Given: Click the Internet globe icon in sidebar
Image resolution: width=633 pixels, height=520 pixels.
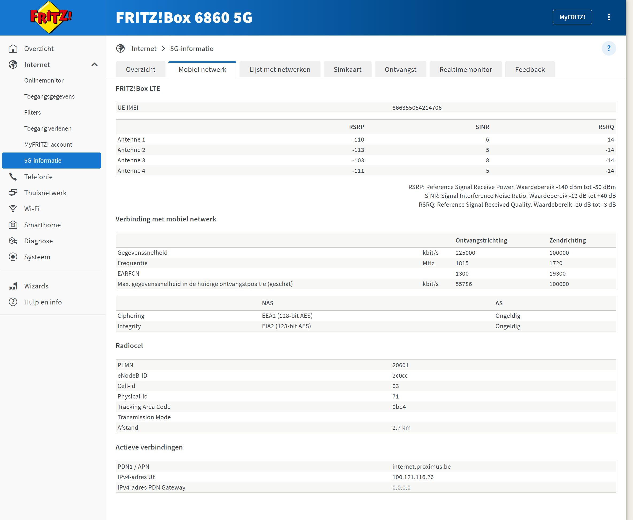Looking at the screenshot, I should click(13, 65).
